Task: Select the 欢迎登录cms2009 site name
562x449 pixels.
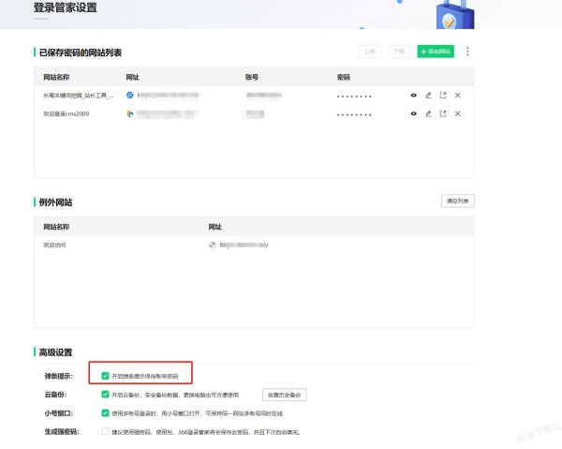Action: click(x=67, y=113)
